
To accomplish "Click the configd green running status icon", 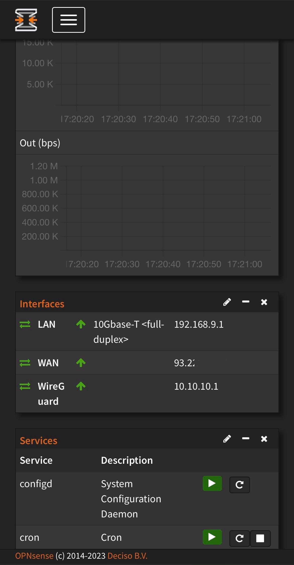I will 212,483.
